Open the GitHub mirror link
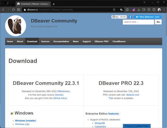167x128 pixels. 60,98
